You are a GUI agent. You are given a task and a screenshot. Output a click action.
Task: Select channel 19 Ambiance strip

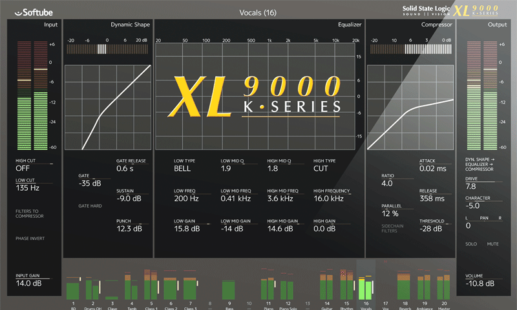[425, 289]
